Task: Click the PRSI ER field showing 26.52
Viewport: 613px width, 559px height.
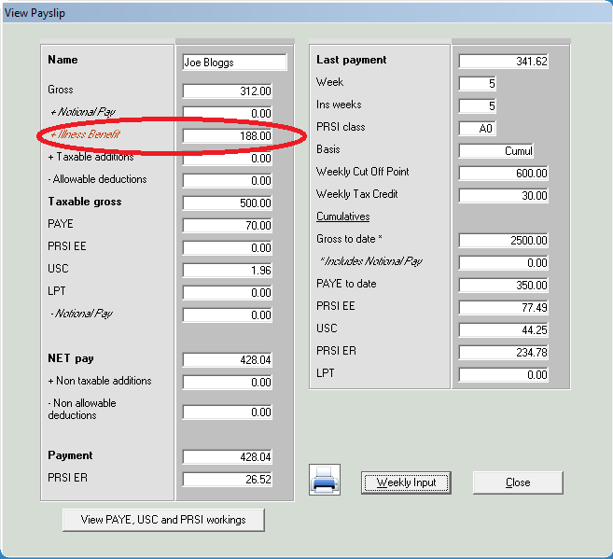Action: pyautogui.click(x=227, y=480)
